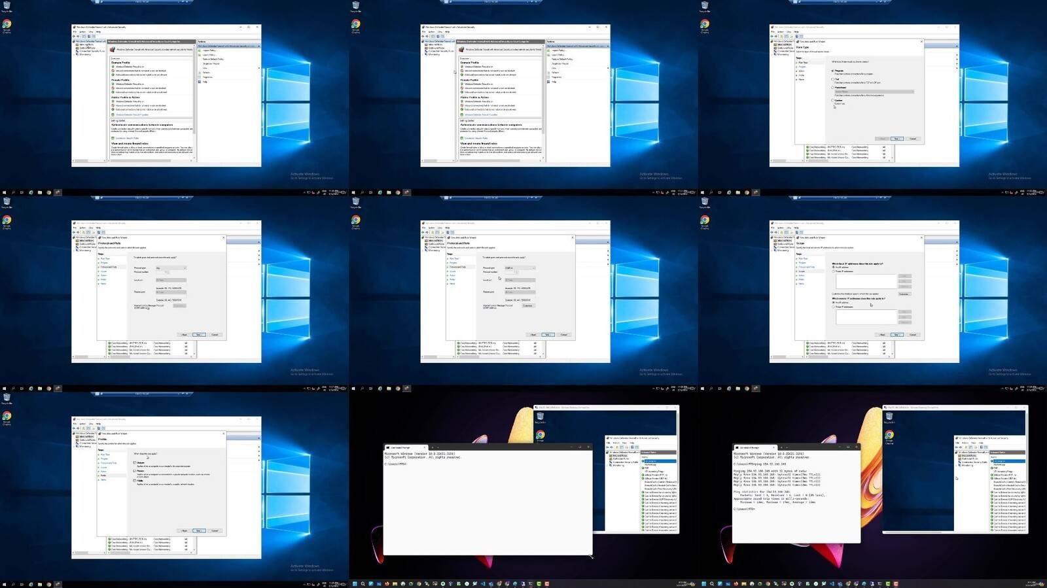
Task: Click Cancel in the Profile wizard step
Action: [x=215, y=530]
